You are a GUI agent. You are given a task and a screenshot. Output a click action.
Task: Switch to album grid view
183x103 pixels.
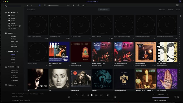40,6
